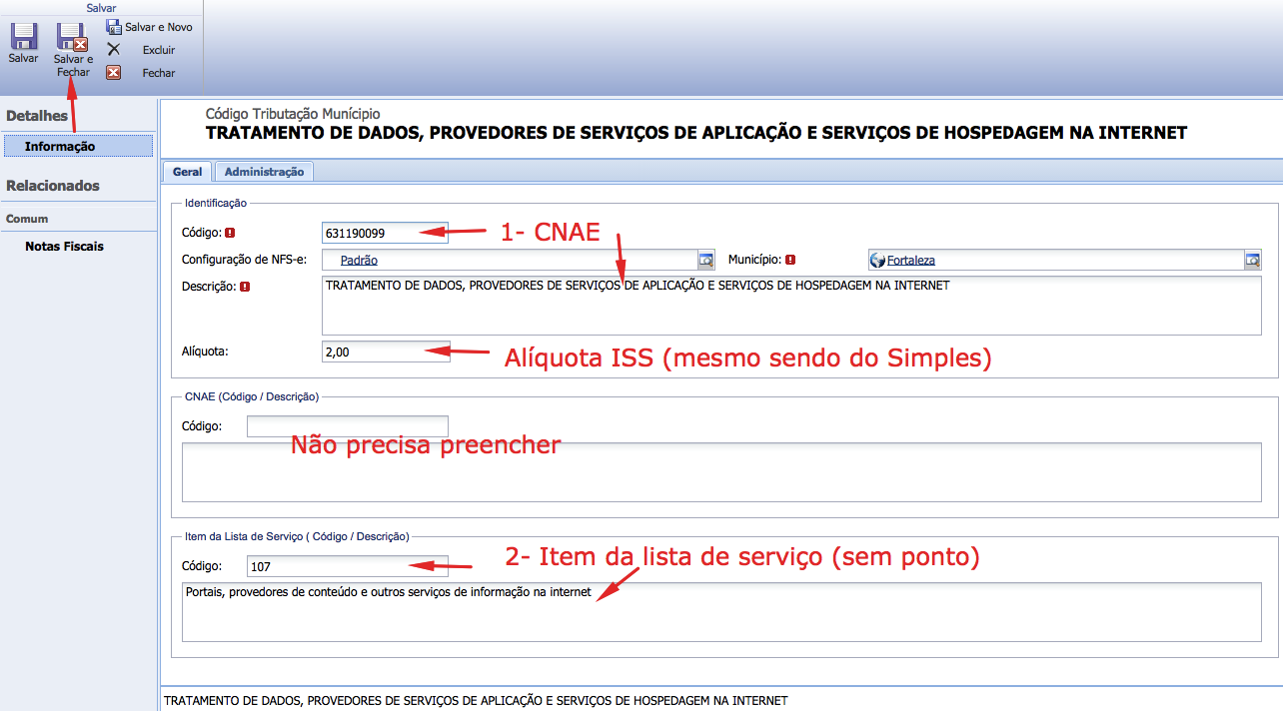This screenshot has width=1283, height=711.
Task: Click the empty CNAE Código field
Action: (x=348, y=426)
